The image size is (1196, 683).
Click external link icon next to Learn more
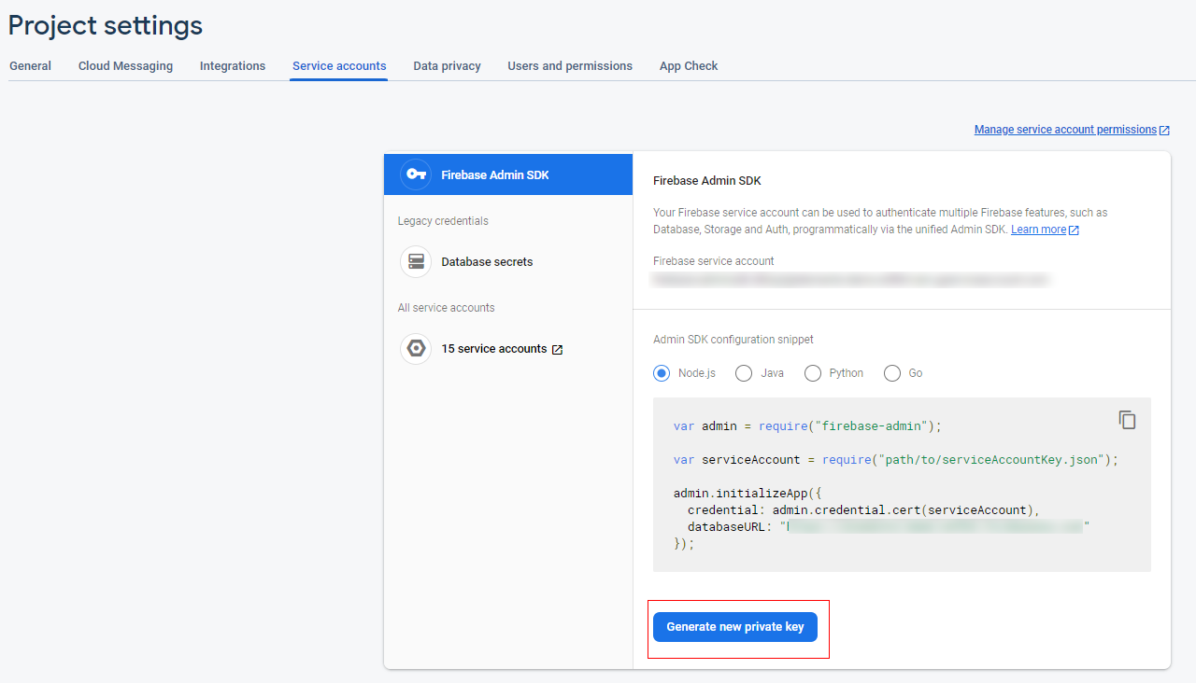1074,230
